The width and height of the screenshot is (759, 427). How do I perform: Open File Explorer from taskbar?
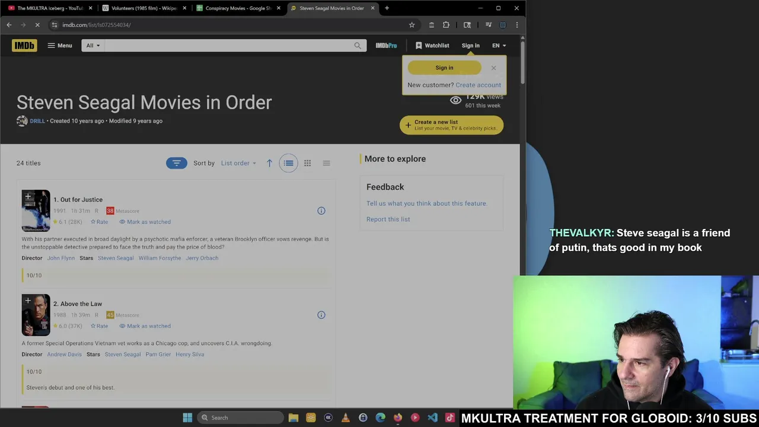click(293, 418)
